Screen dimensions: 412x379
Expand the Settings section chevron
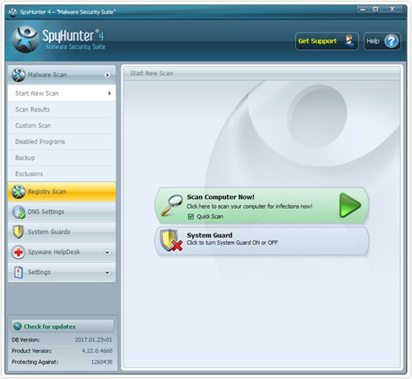click(x=107, y=273)
